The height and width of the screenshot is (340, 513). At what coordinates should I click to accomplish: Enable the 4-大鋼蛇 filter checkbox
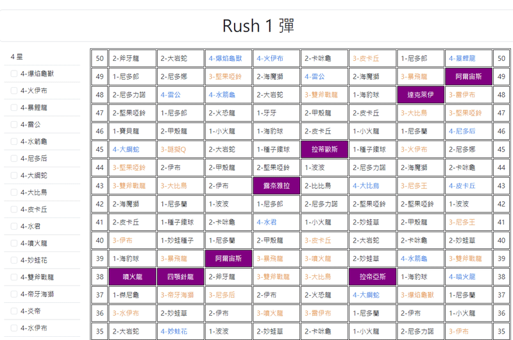point(14,175)
